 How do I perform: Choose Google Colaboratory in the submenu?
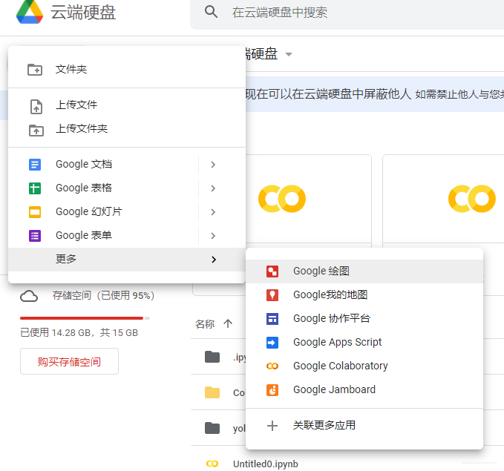364,366
